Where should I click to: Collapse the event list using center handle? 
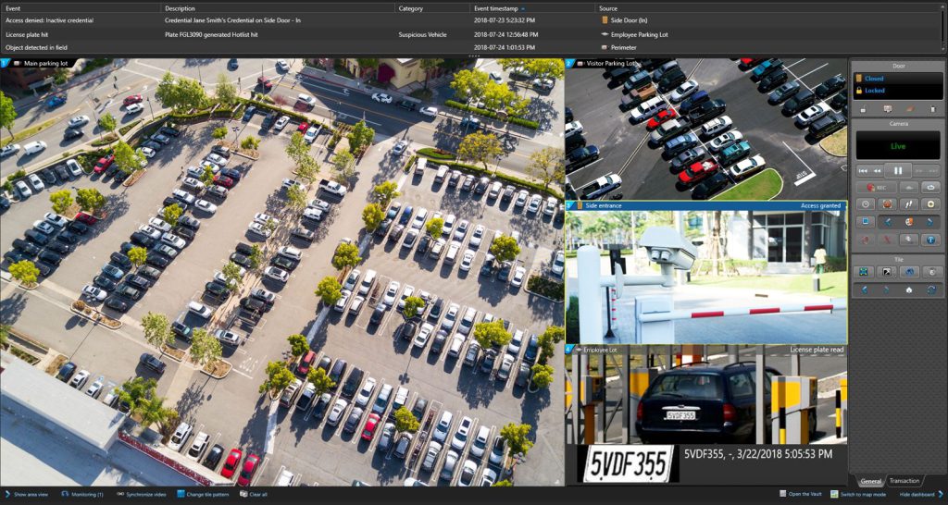tap(474, 56)
